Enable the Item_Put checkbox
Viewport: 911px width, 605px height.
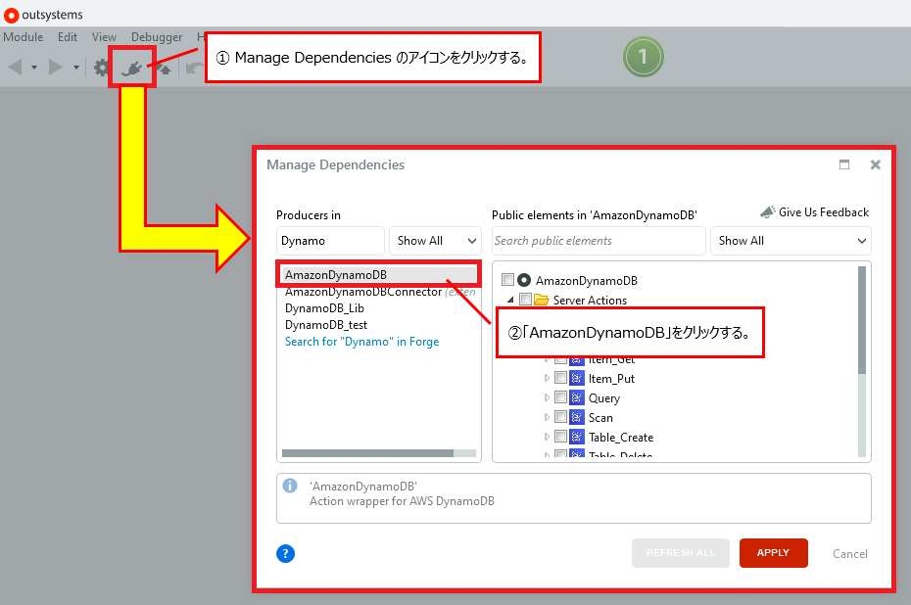(559, 378)
